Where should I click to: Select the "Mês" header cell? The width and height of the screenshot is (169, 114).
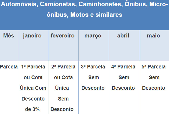click(x=9, y=36)
